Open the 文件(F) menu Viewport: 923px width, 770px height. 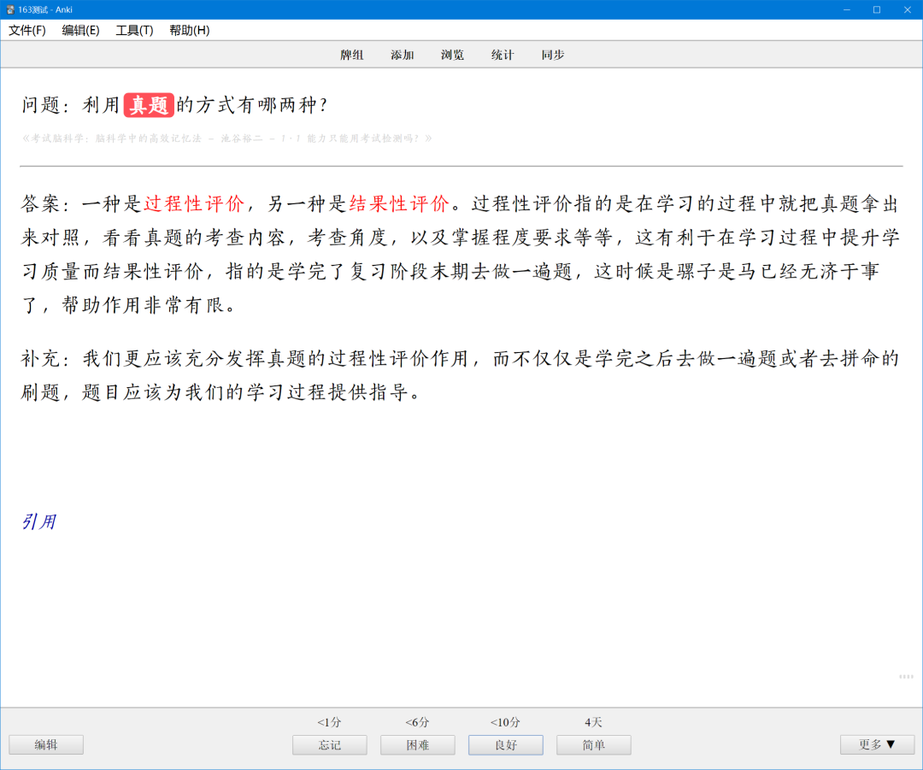[x=27, y=30]
